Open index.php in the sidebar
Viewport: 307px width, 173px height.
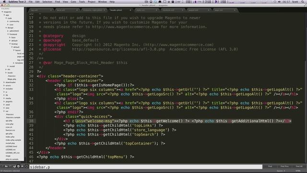[x=10, y=136]
